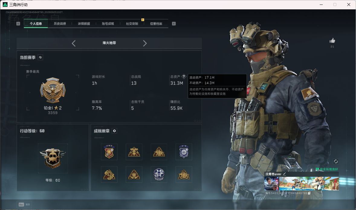Toggle the 当前赛季 season switch icon
The image size is (356, 210).
coord(40,57)
